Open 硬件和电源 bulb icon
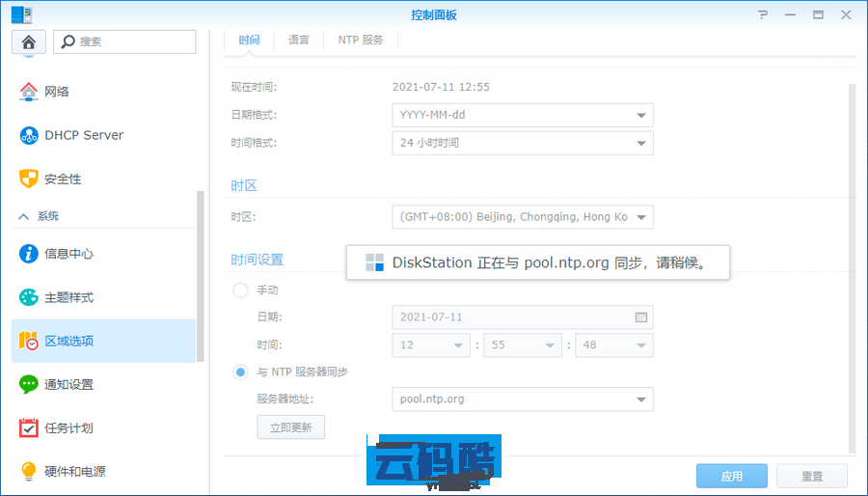Screen dimensions: 868x496 [x=29, y=471]
